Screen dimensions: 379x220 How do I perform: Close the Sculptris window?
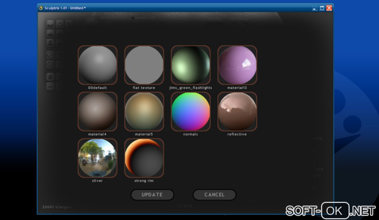coord(329,8)
